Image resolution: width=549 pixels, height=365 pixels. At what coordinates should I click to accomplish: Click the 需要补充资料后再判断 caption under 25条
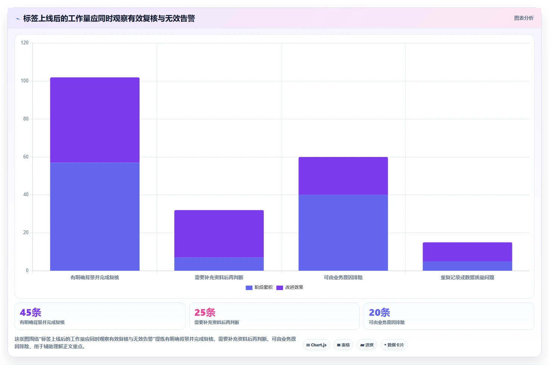coord(217,322)
